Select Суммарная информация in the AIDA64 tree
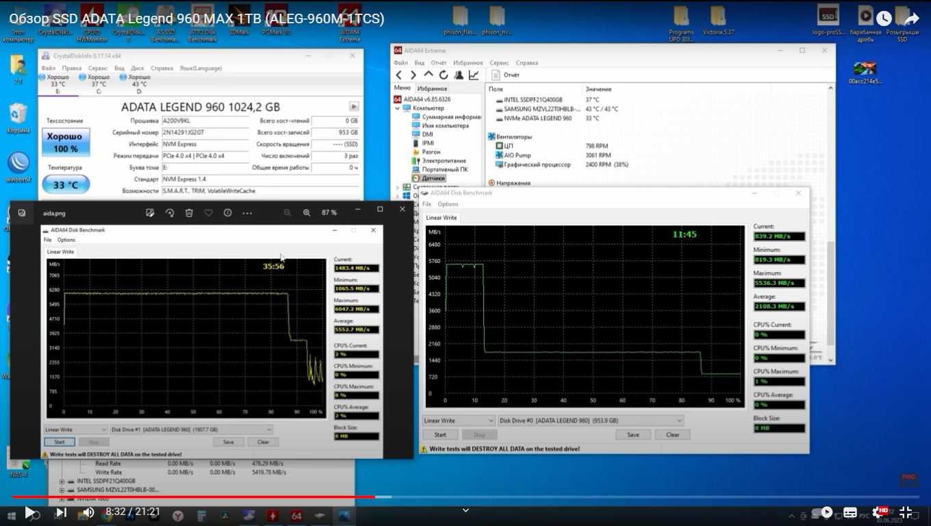This screenshot has width=931, height=526. click(x=447, y=117)
